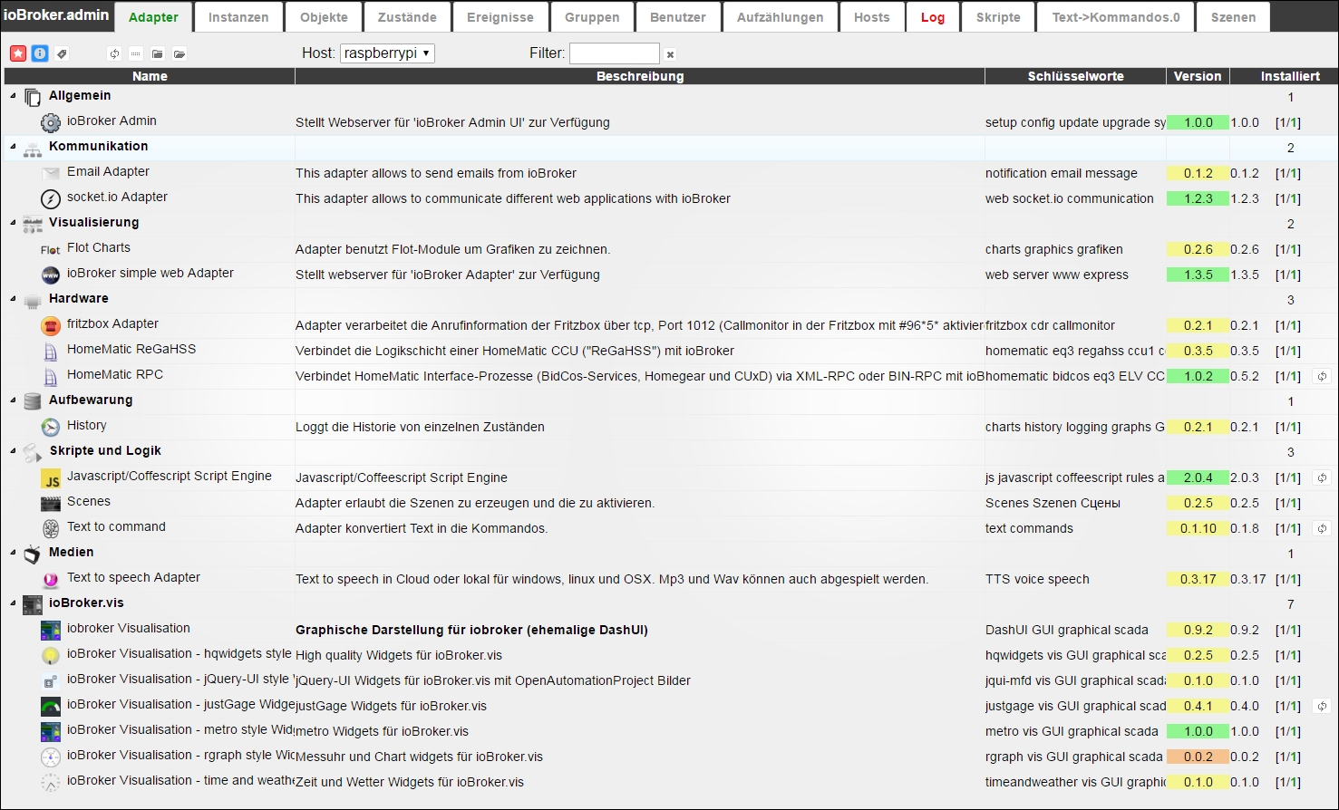Go to the Gruppen tab
The width and height of the screenshot is (1339, 810).
(x=592, y=17)
